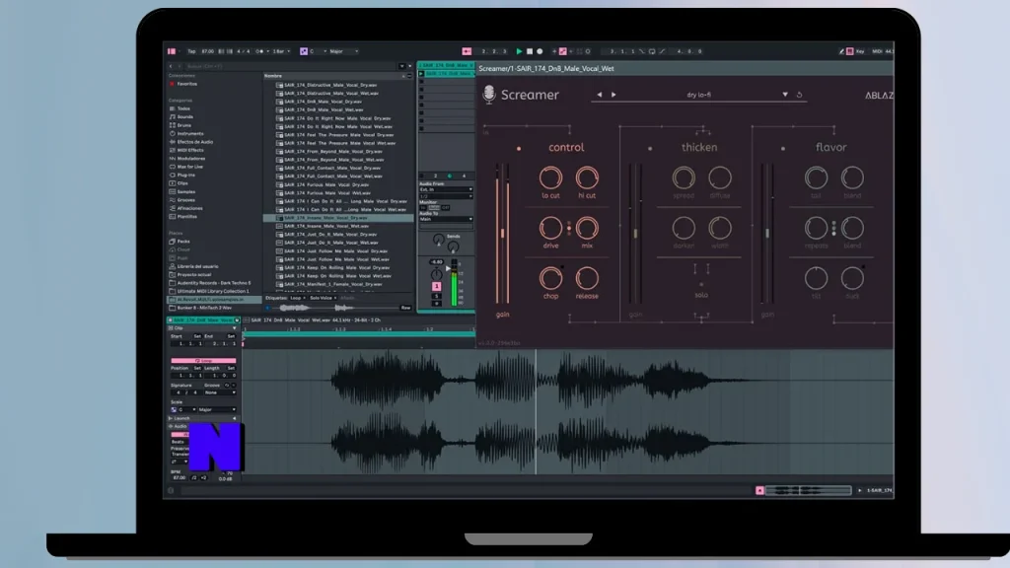Image resolution: width=1010 pixels, height=568 pixels.
Task: Toggle the draw mode pencil icon
Action: click(841, 51)
